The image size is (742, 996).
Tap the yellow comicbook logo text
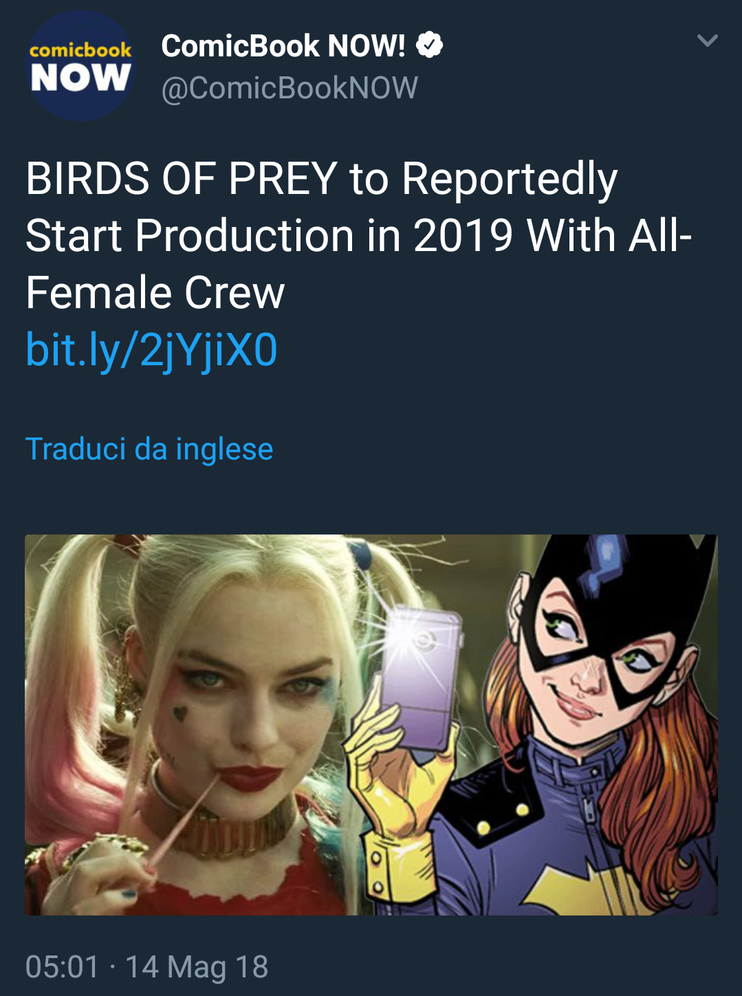coord(80,50)
